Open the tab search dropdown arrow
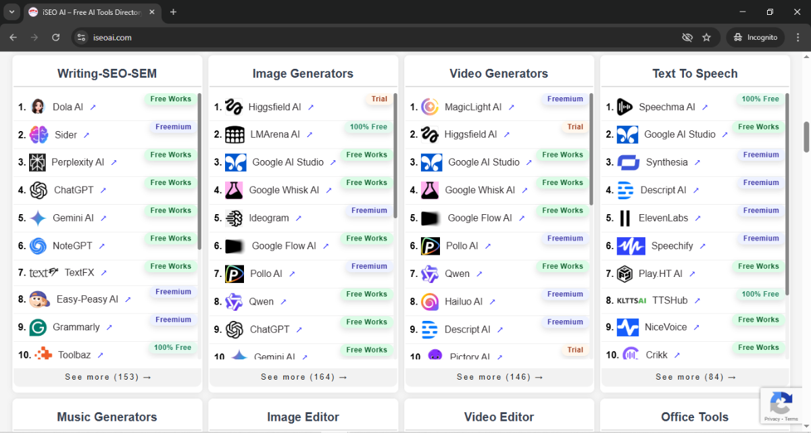The width and height of the screenshot is (811, 433). click(x=11, y=11)
